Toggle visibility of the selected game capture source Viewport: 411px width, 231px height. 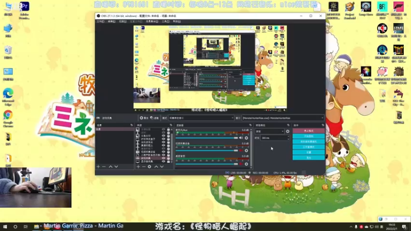click(x=163, y=158)
